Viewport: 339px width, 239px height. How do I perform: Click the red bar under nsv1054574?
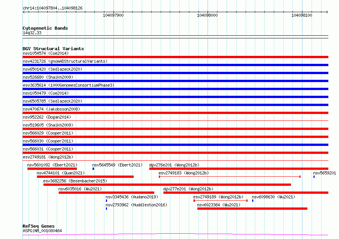pyautogui.click(x=175, y=57)
